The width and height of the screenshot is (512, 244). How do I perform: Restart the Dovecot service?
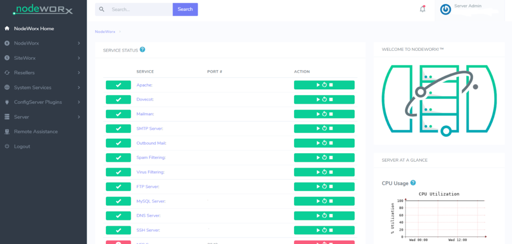coord(324,99)
